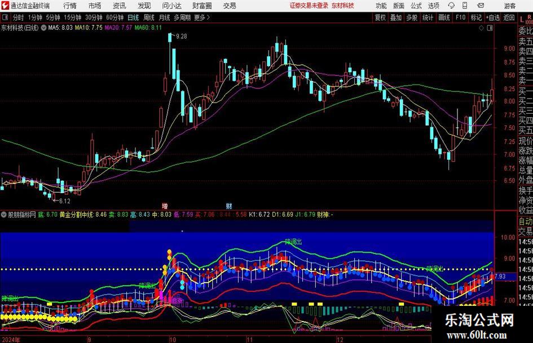The image size is (533, 343).
Task: Click the 2024年 date axis label
Action: pos(11,340)
